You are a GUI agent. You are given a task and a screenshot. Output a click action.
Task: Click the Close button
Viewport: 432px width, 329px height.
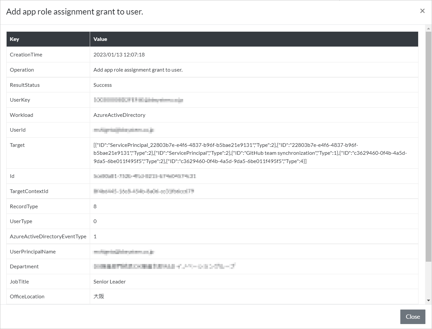[413, 317]
